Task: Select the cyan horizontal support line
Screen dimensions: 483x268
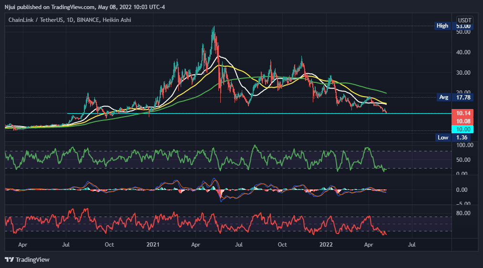Action: click(x=238, y=113)
